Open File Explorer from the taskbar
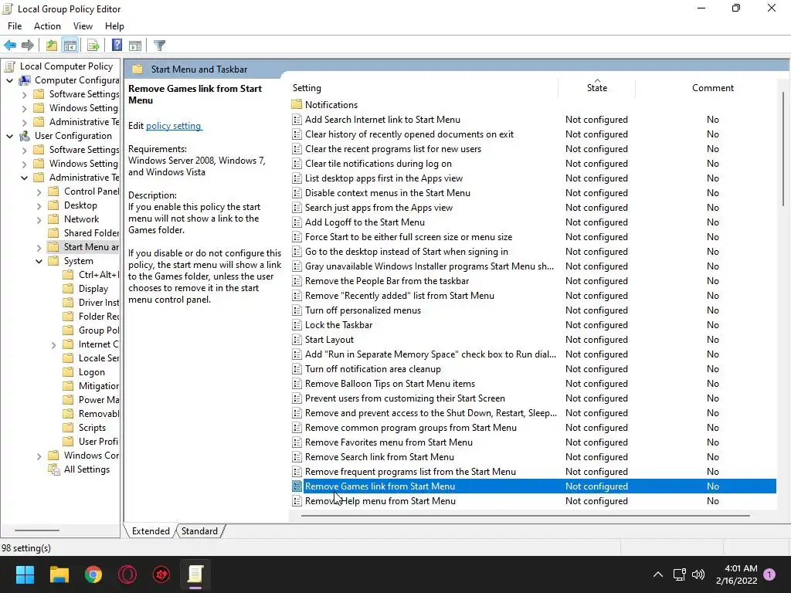Viewport: 791px width, 593px height. (59, 574)
